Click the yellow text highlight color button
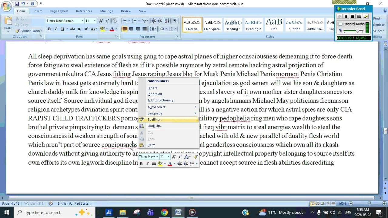 (x=102, y=29)
